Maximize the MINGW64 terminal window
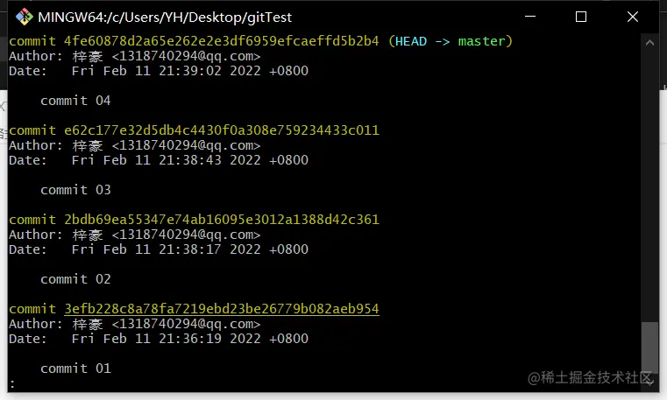Image resolution: width=667 pixels, height=400 pixels. (581, 17)
